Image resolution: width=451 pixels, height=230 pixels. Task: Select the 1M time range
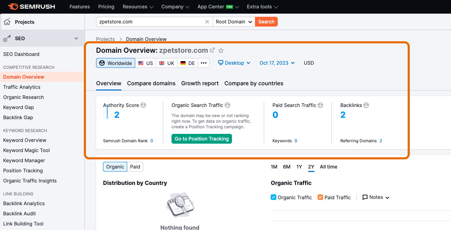[x=274, y=167]
